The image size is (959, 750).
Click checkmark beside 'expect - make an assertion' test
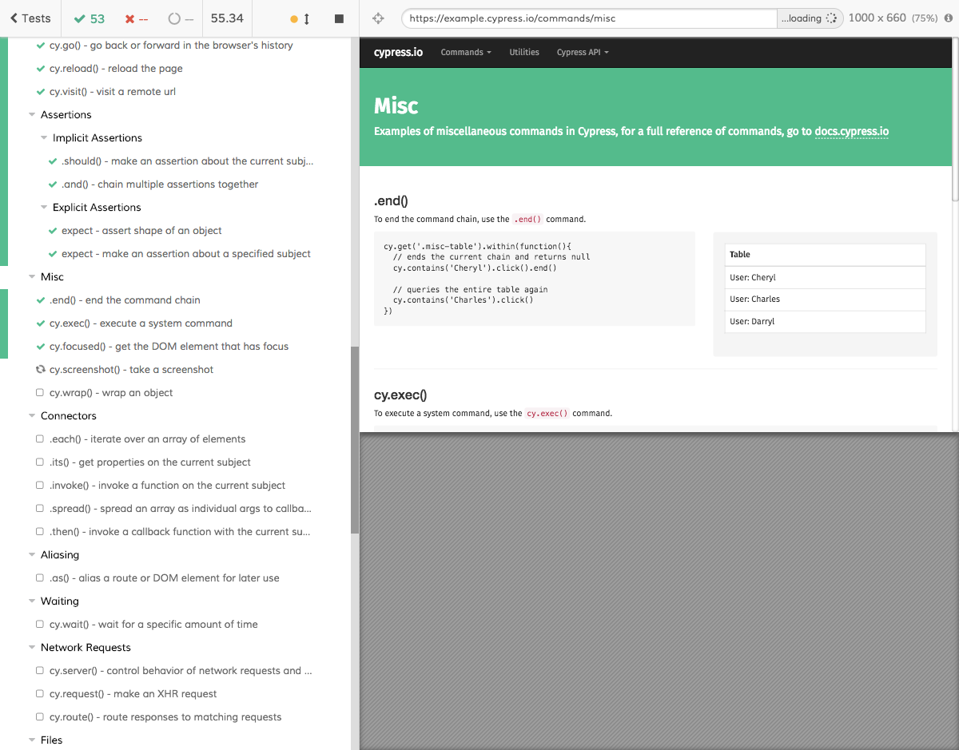(53, 254)
